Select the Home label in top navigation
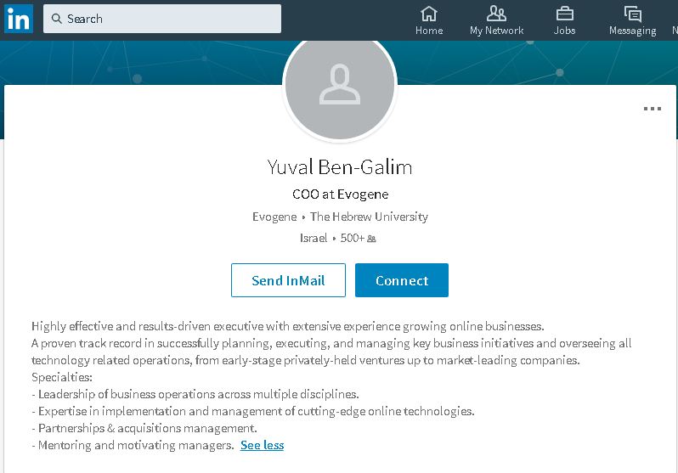 pos(429,31)
